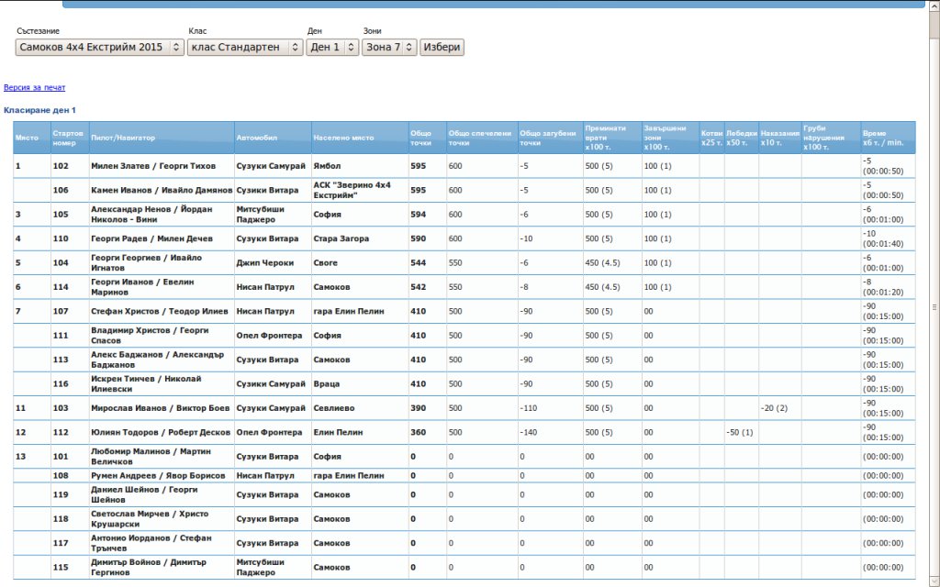The image size is (940, 587).
Task: Click the Време column header
Action: (x=883, y=138)
